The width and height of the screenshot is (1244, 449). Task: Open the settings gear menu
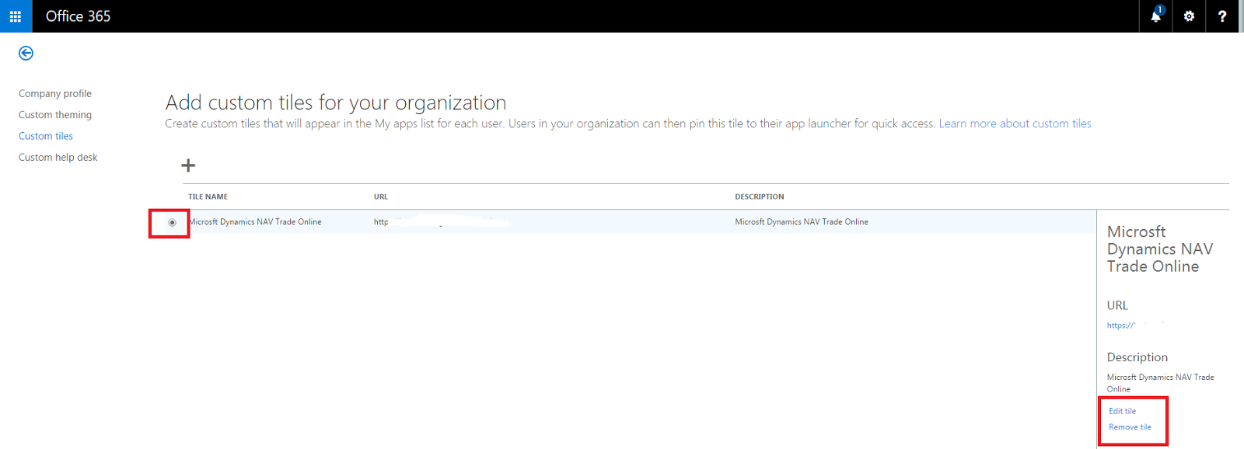(1189, 16)
